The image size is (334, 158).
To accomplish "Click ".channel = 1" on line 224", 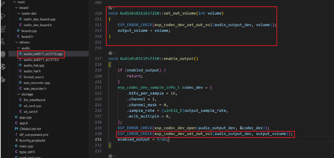I will point(142,99).
